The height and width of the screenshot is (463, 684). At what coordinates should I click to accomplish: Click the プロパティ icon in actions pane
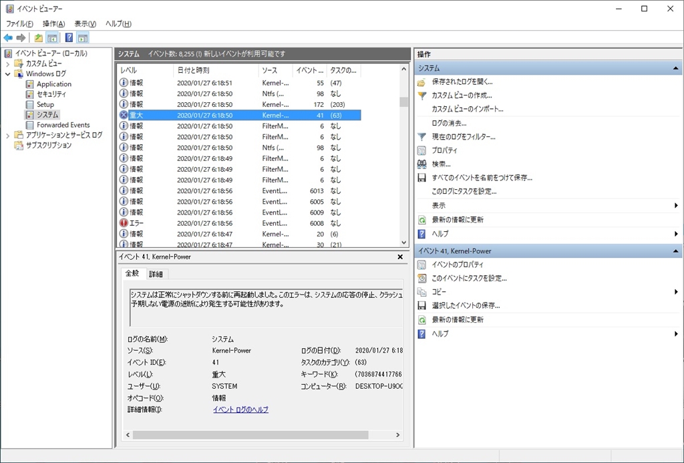pos(421,150)
